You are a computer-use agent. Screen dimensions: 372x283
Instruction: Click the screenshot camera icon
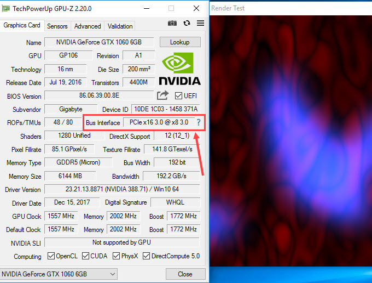coord(172,23)
